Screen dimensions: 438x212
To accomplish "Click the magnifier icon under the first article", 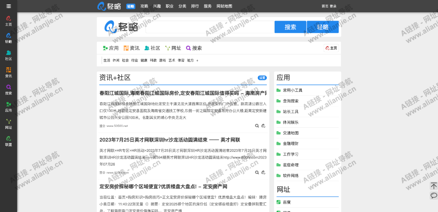I will pyautogui.click(x=257, y=126).
